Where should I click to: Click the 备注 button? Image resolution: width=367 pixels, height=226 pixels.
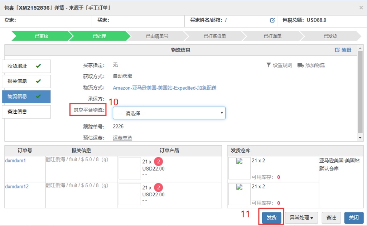pyautogui.click(x=331, y=217)
